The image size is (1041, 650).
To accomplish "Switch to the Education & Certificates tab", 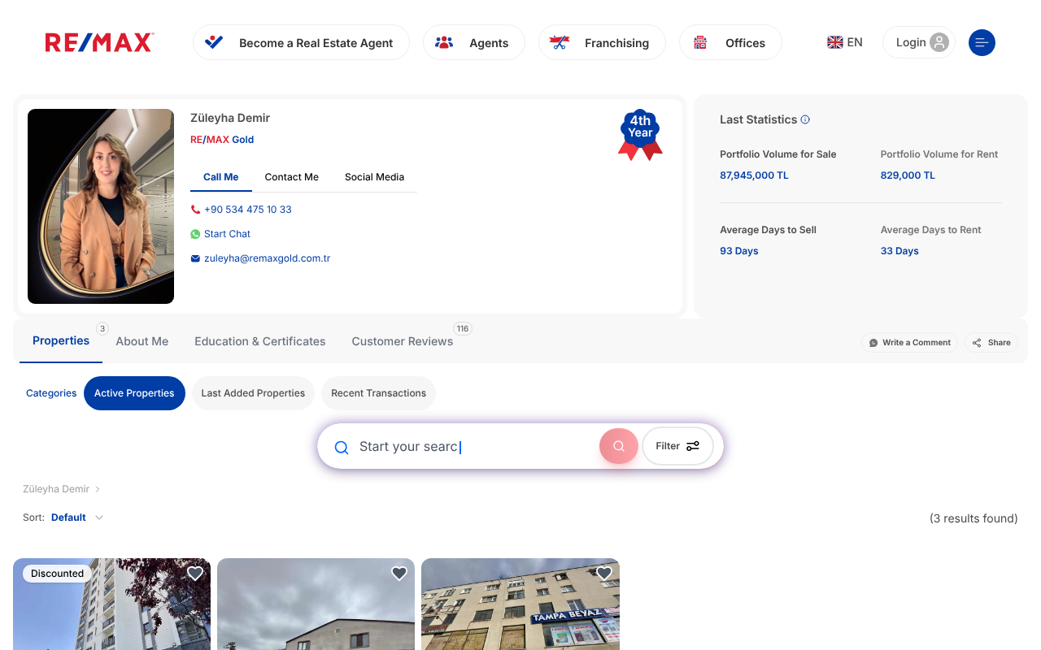I will point(260,341).
